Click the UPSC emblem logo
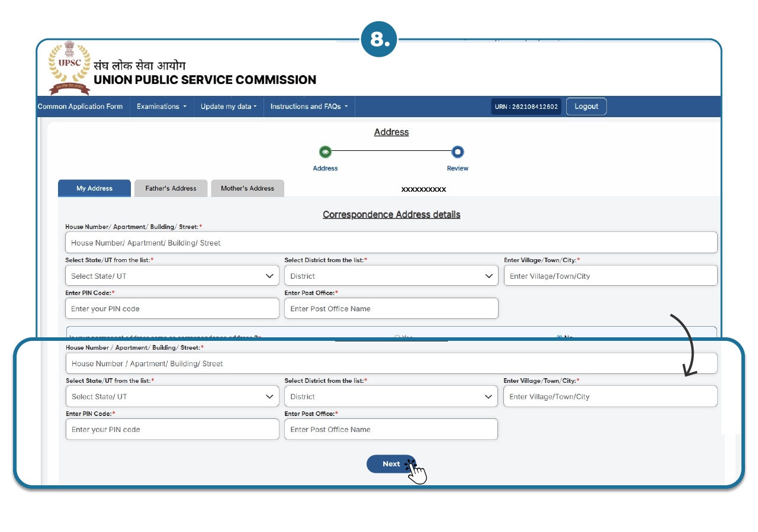This screenshot has height=532, width=758. 69,67
